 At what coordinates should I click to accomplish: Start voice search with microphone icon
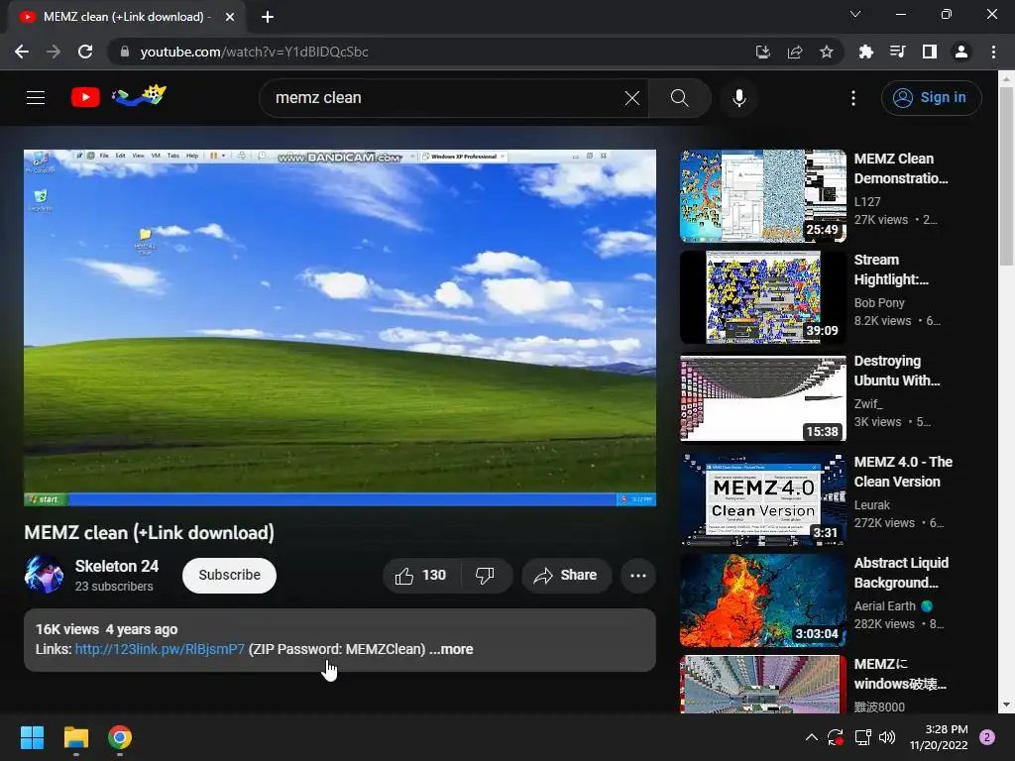click(x=739, y=98)
